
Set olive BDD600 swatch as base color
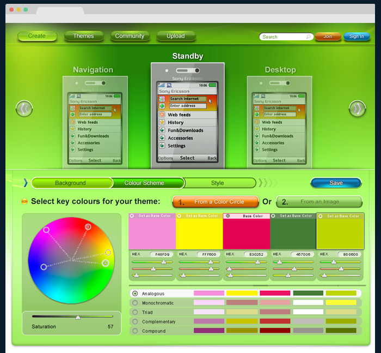(321, 216)
